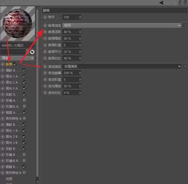This screenshot has width=188, height=184.
Task: Click the round icon beside 变动振幅
Action: coord(45,73)
